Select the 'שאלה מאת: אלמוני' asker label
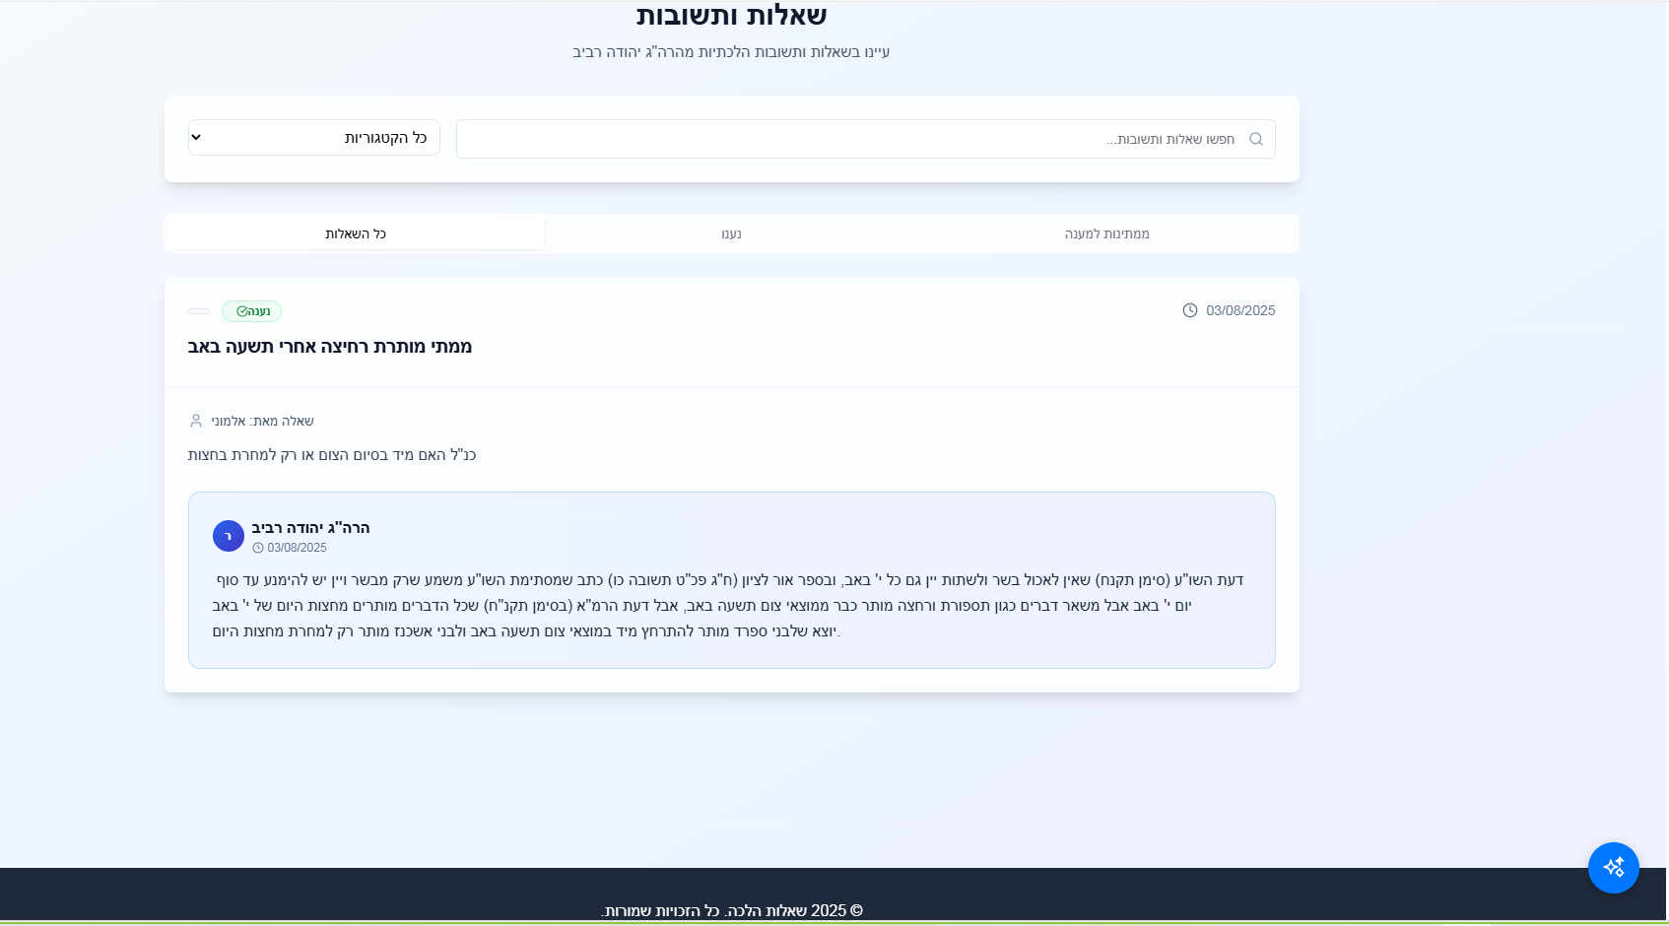Screen dimensions: 1669x926 pos(262,421)
